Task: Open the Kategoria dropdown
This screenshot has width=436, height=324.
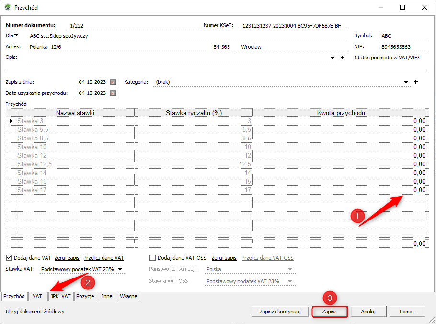Action: click(x=406, y=82)
